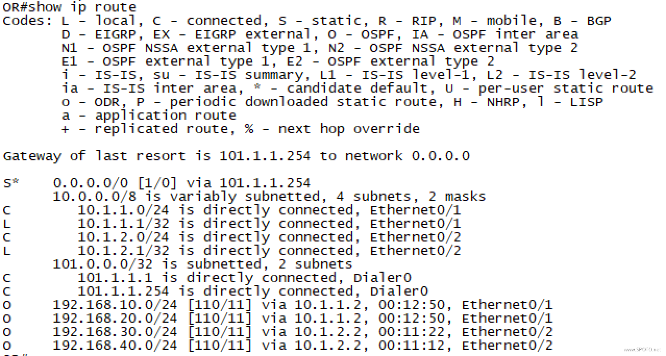Screen dimensions: 666x356
Task: Click the 10.0.0.0/8 variably subnetted line
Action: [x=269, y=197]
